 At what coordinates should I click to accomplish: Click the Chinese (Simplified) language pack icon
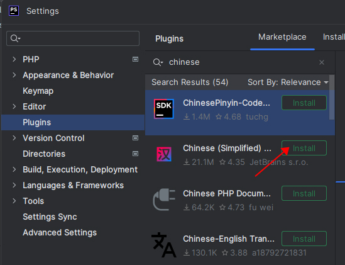(x=164, y=154)
